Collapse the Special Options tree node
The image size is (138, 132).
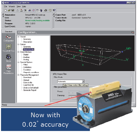[x=18, y=62]
